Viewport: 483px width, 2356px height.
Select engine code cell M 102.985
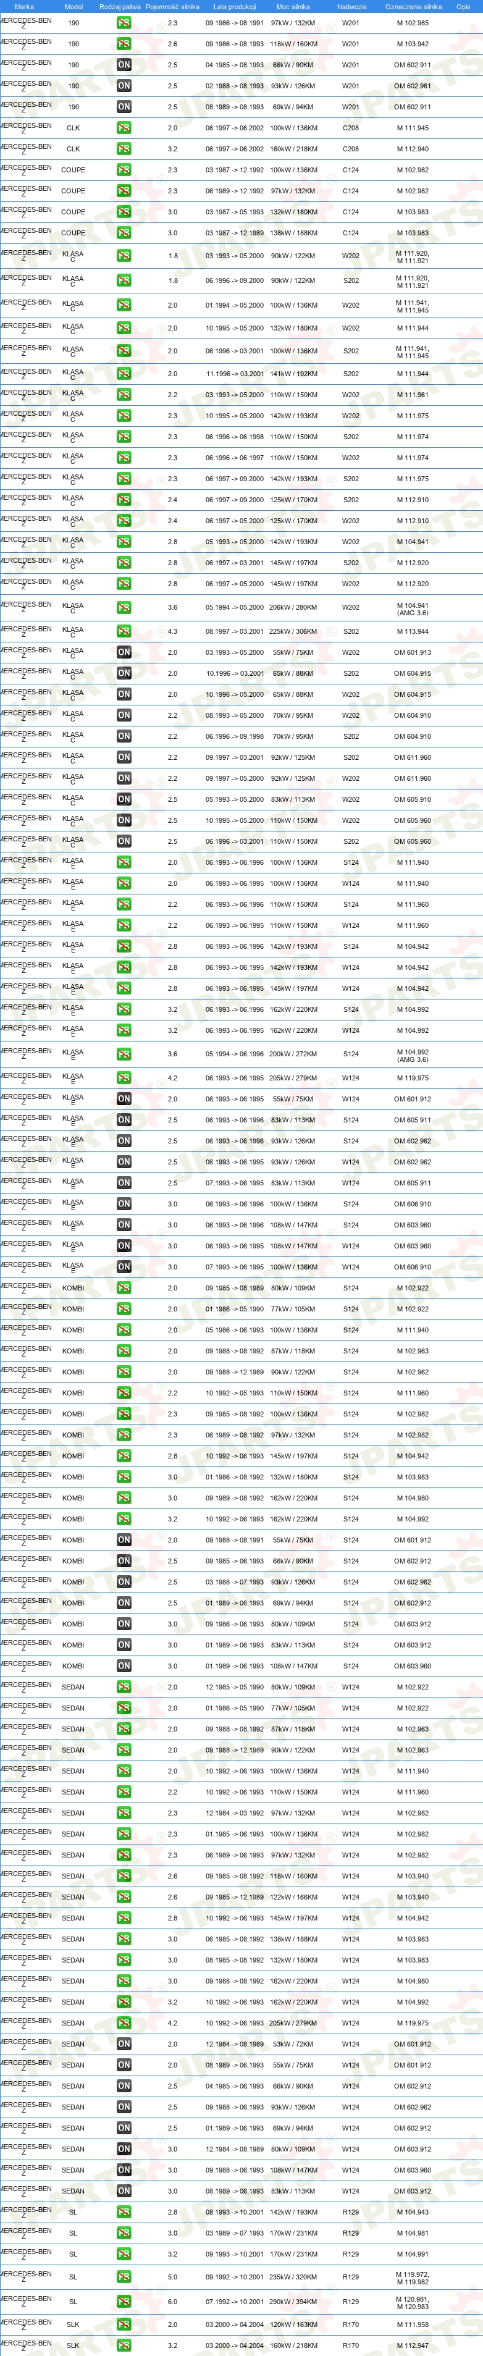pos(413,23)
